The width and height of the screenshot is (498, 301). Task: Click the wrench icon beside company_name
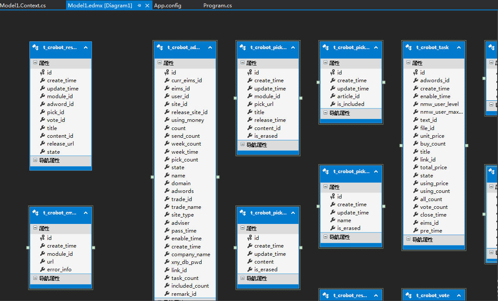pyautogui.click(x=167, y=254)
